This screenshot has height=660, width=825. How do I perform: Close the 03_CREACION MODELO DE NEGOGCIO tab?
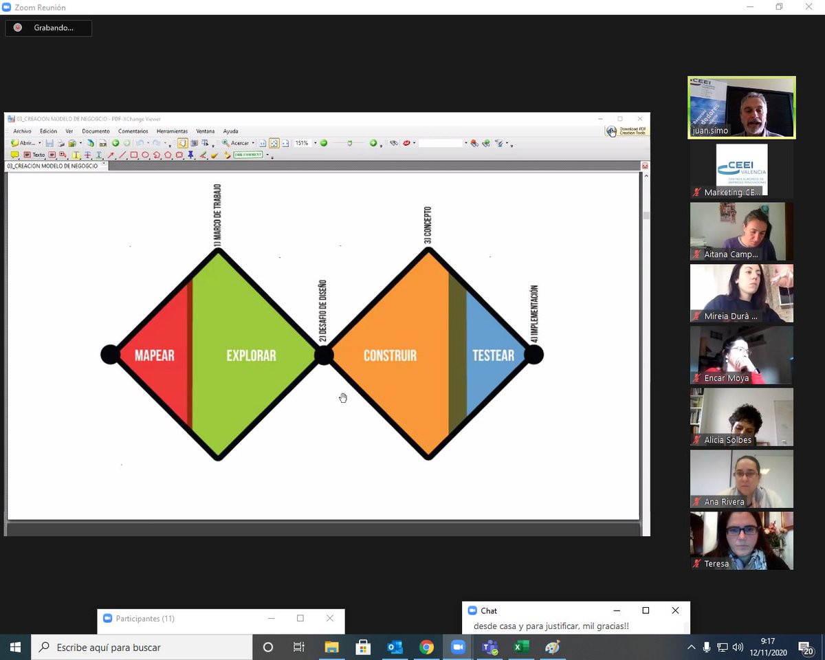(x=104, y=164)
